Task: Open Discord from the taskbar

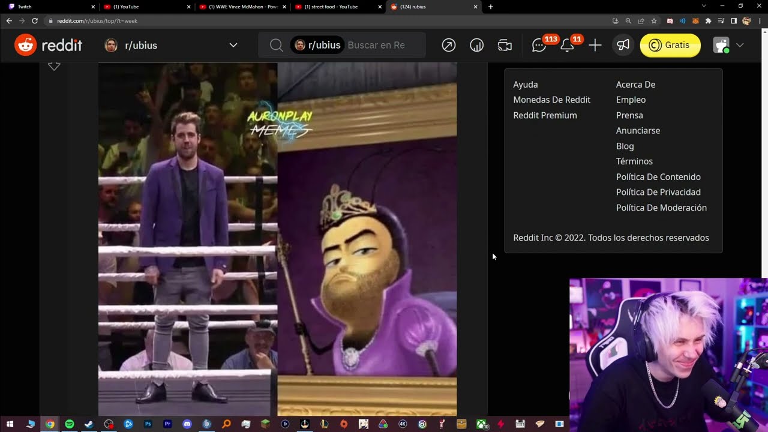Action: tap(187, 424)
